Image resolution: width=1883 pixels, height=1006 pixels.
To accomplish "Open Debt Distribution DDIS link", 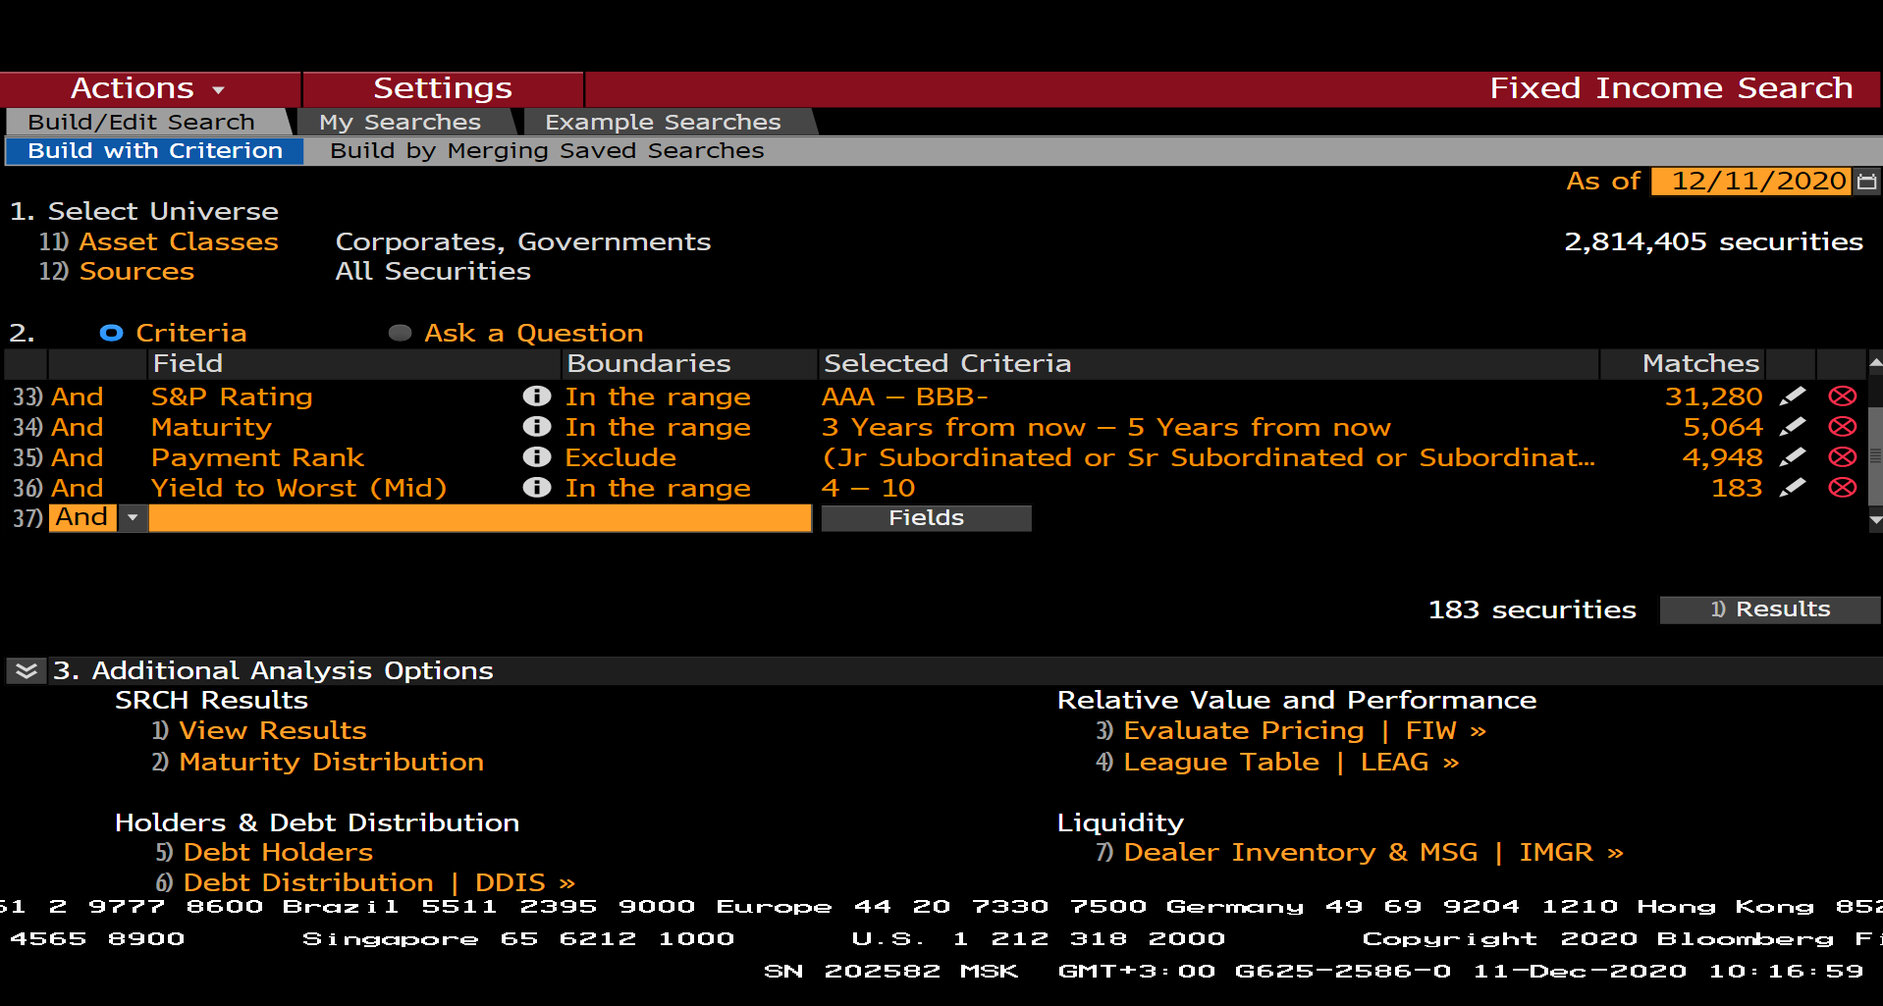I will (x=379, y=882).
